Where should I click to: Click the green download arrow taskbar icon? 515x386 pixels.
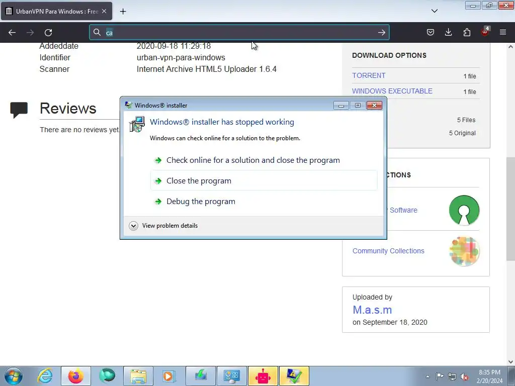tap(201, 376)
